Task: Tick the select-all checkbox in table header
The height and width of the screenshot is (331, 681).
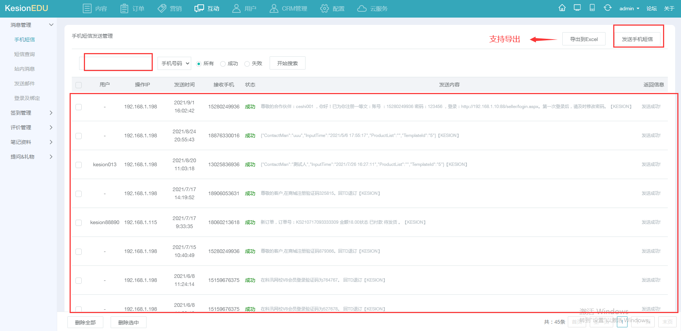Action: coord(78,85)
